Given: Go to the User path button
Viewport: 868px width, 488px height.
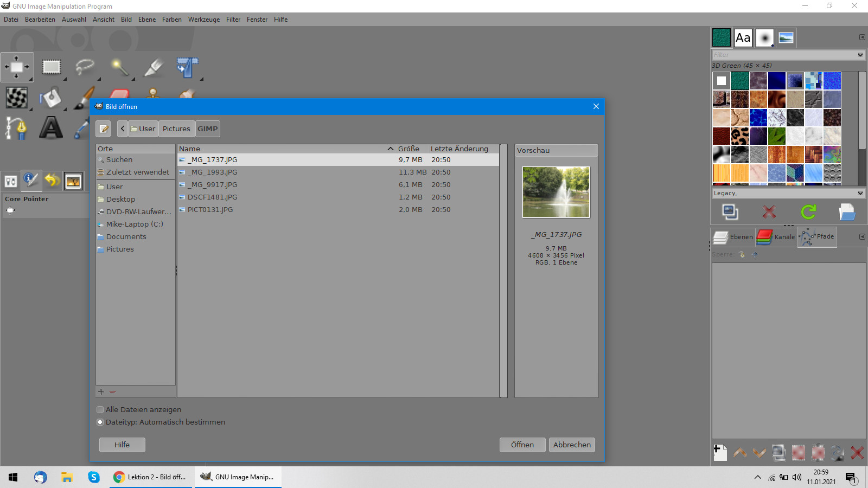Looking at the screenshot, I should click(143, 129).
